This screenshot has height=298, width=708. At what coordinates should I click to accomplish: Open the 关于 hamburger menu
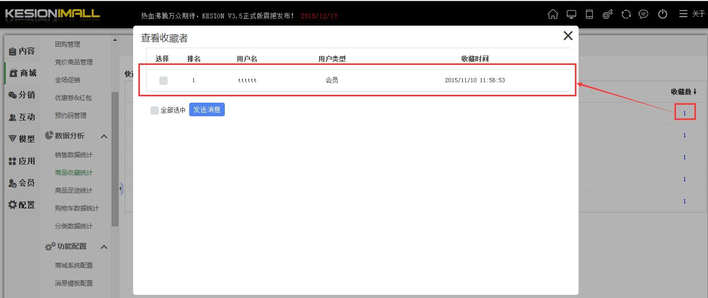tap(691, 14)
